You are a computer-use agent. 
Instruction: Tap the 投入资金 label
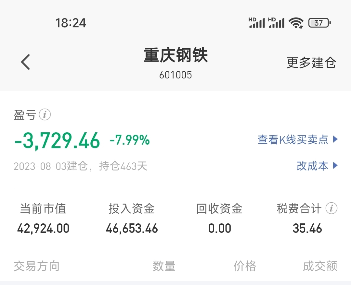pyautogui.click(x=132, y=208)
